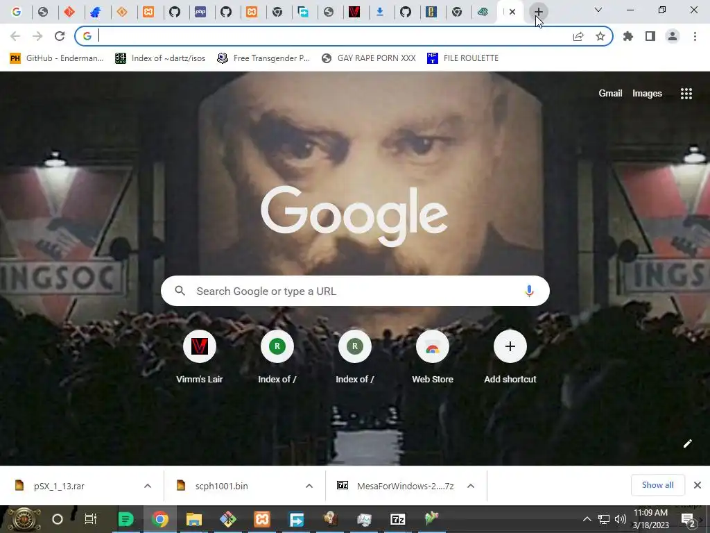Screen dimensions: 710x533
Task: Switch to the first Google tab
Action: [x=17, y=12]
